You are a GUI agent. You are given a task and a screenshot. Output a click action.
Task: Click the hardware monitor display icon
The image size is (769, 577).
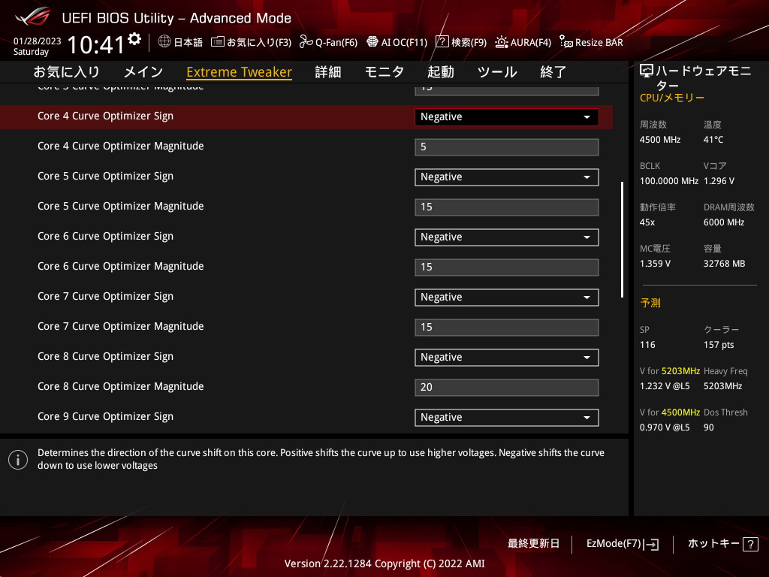click(x=647, y=71)
